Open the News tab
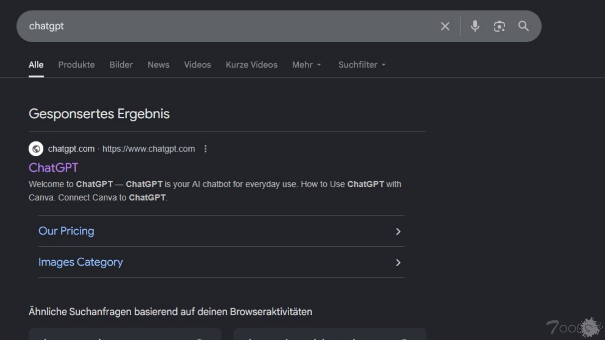The image size is (605, 340). 158,65
